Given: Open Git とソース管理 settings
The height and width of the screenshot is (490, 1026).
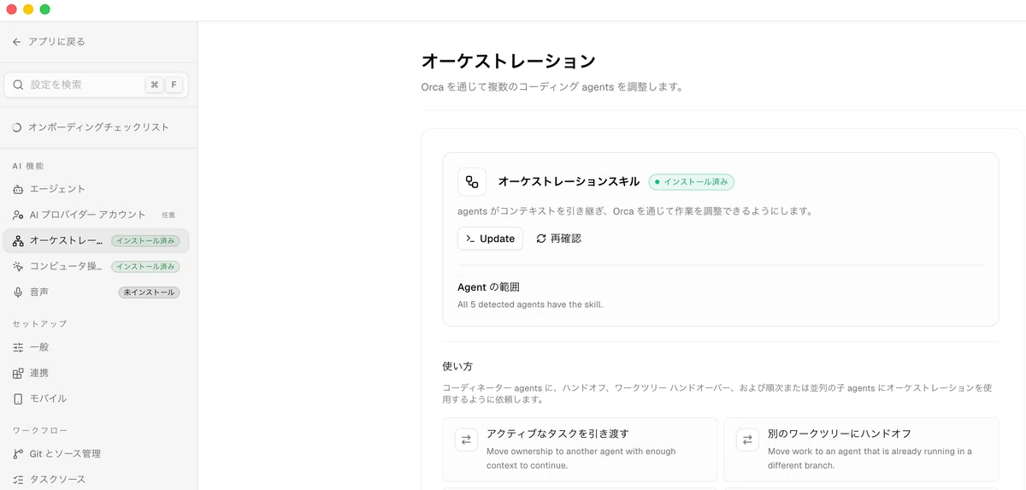Looking at the screenshot, I should (x=96, y=454).
